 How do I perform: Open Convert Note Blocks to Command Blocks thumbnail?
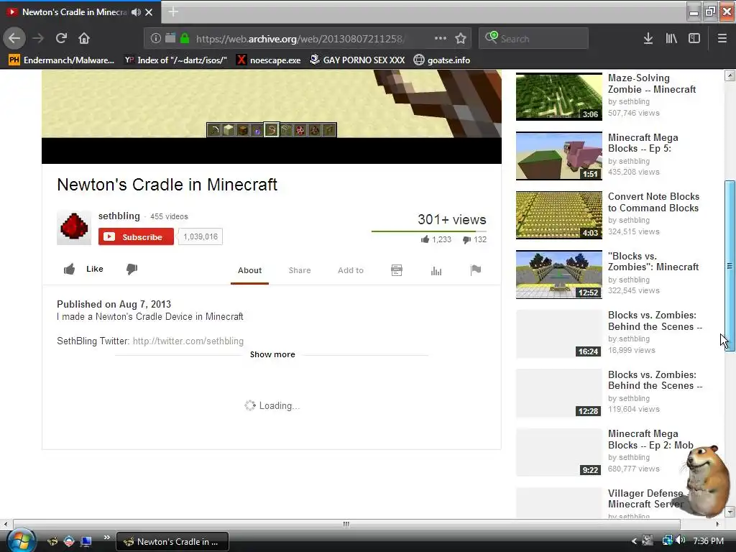pyautogui.click(x=559, y=215)
